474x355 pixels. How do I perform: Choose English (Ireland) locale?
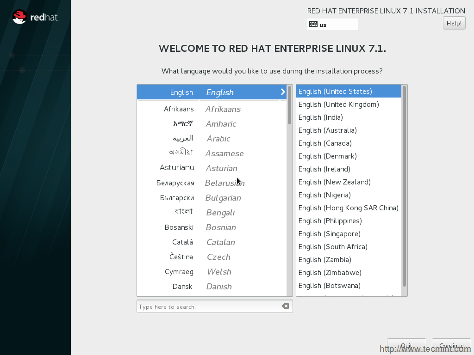[x=349, y=169]
